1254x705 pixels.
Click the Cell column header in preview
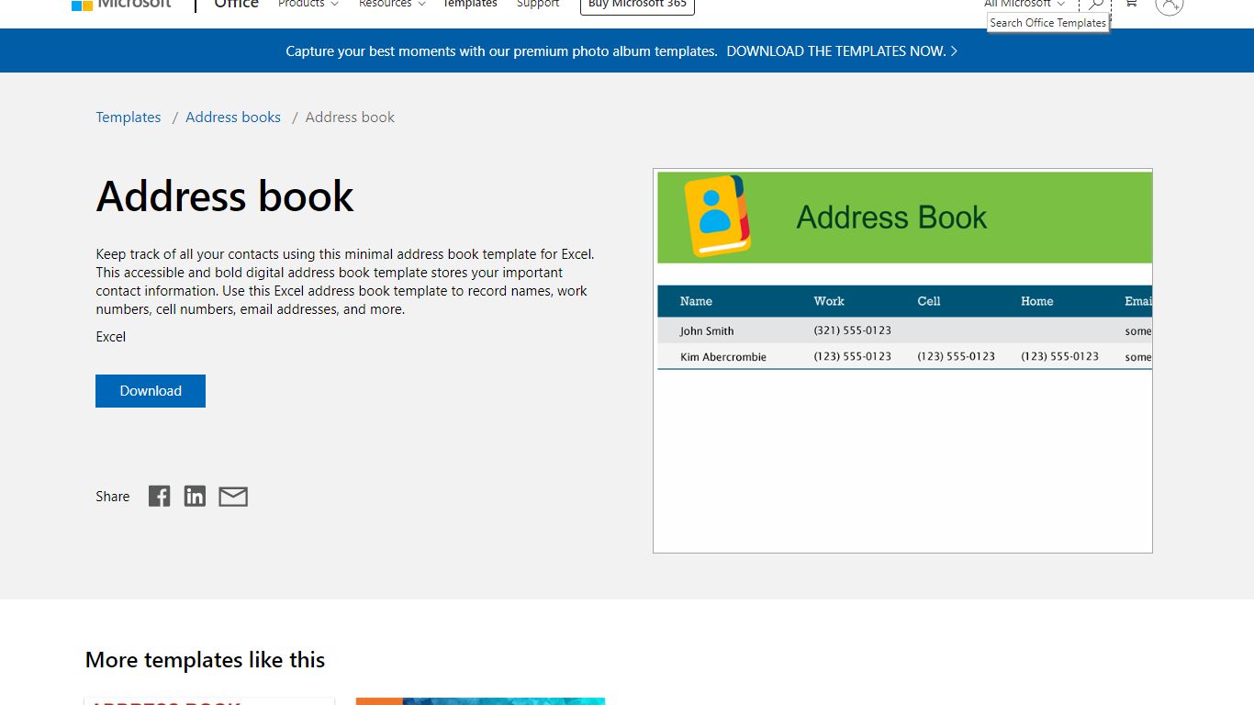[929, 301]
